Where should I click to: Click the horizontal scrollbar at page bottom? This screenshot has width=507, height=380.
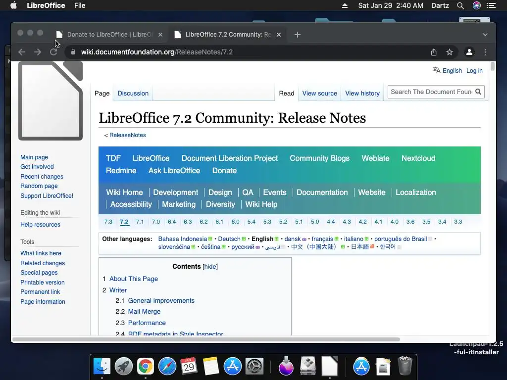tap(206, 339)
